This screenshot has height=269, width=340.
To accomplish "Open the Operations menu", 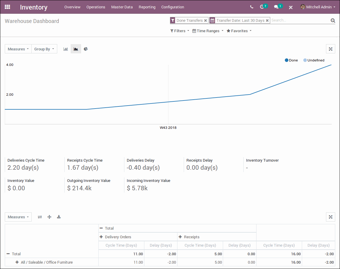I will 96,7.
